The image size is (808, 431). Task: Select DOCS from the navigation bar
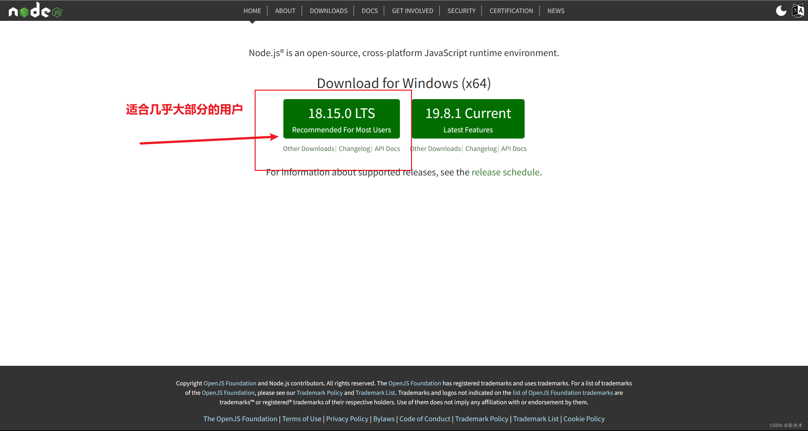[x=370, y=11]
